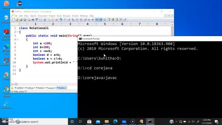Click the Cortana circle icon on taskbar
The image size is (222, 125).
(x=72, y=122)
